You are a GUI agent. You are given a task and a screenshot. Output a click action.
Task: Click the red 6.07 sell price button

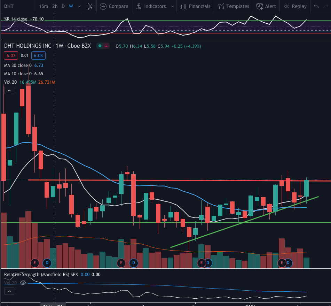pos(11,55)
